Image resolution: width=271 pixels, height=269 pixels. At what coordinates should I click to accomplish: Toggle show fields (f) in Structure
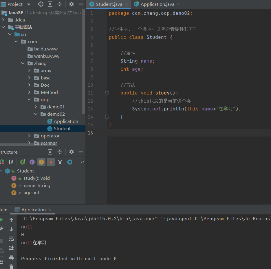click(x=41, y=162)
